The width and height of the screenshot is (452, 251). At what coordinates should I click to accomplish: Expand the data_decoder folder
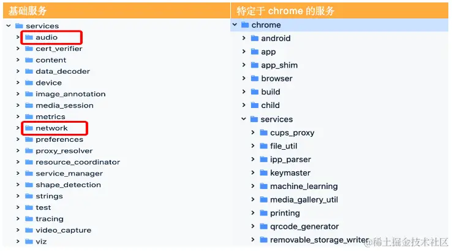pos(18,71)
